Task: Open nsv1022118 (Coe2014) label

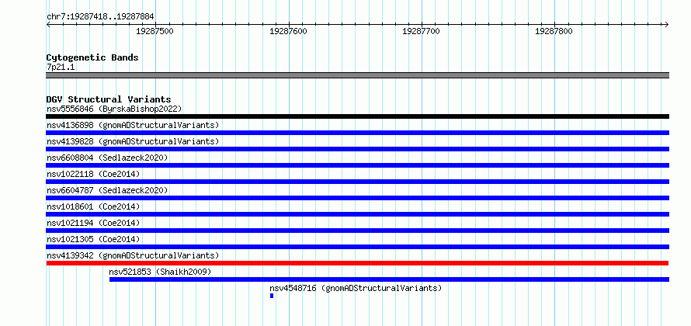Action: (93, 174)
